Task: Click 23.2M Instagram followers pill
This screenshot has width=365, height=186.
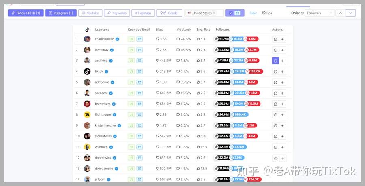Action: [237, 61]
